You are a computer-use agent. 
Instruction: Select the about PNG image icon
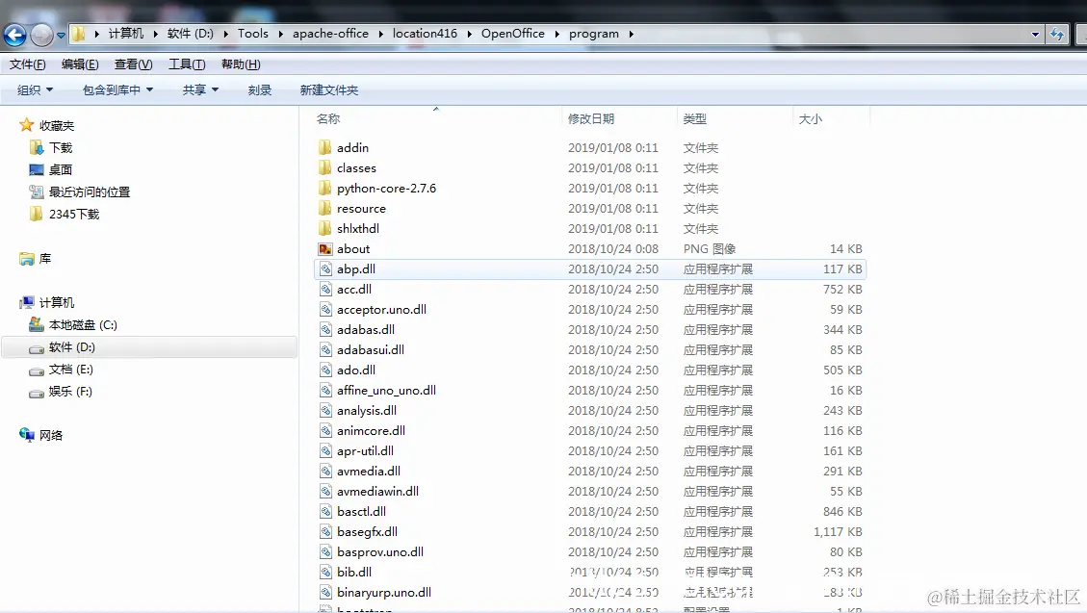click(325, 248)
